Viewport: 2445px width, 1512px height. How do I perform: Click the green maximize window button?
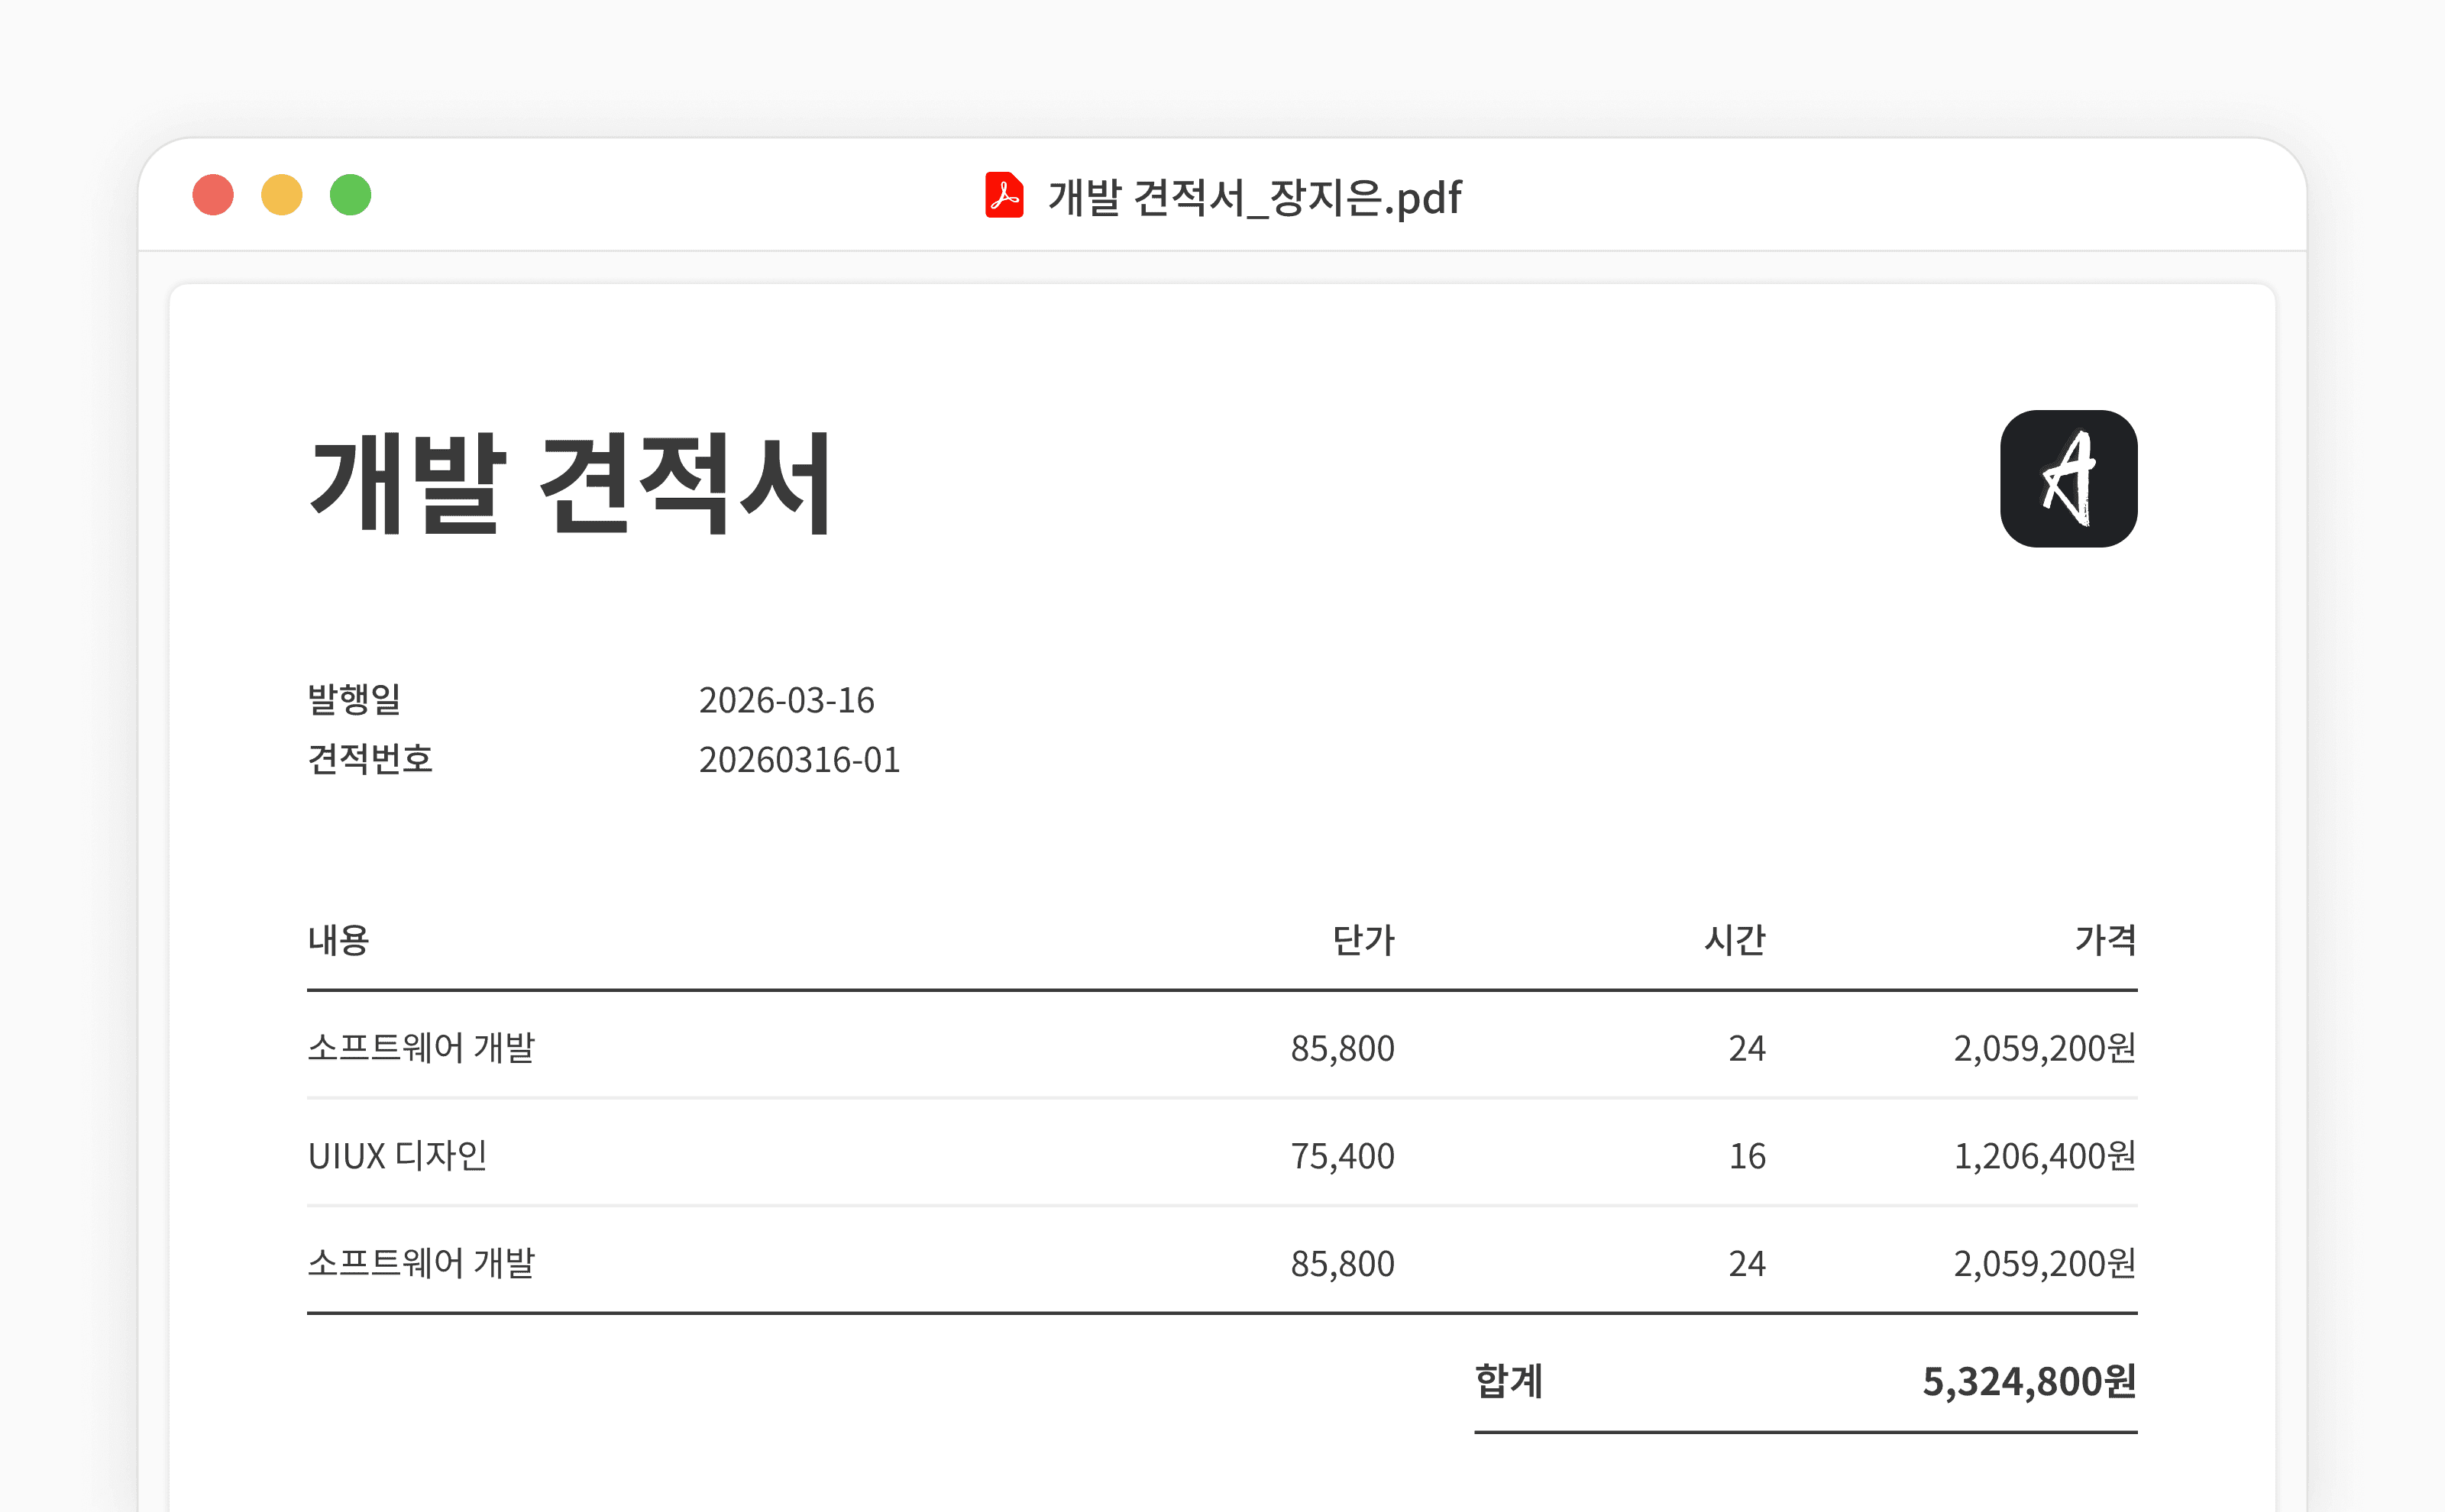tap(351, 195)
